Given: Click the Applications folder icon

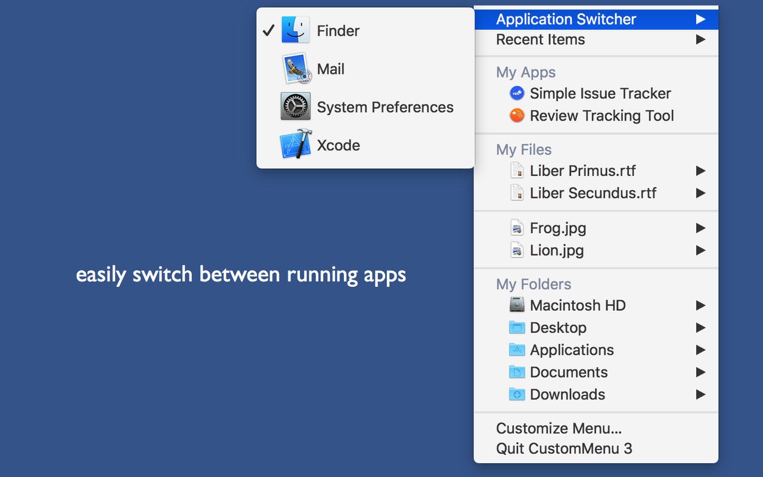Looking at the screenshot, I should 517,349.
